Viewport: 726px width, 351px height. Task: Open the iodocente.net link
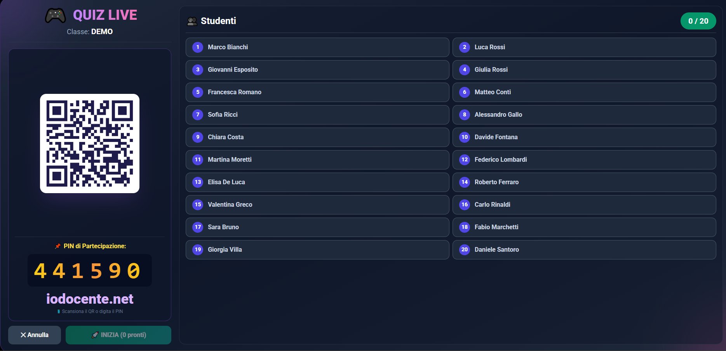(x=90, y=299)
